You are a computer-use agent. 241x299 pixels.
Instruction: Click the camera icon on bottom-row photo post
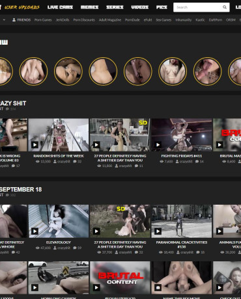158,287
